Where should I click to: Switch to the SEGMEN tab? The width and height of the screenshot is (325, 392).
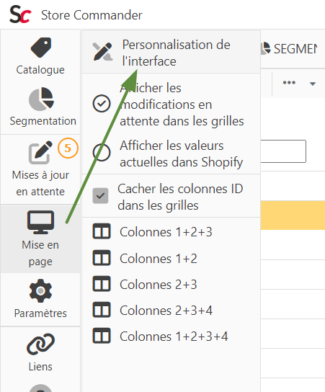[290, 49]
